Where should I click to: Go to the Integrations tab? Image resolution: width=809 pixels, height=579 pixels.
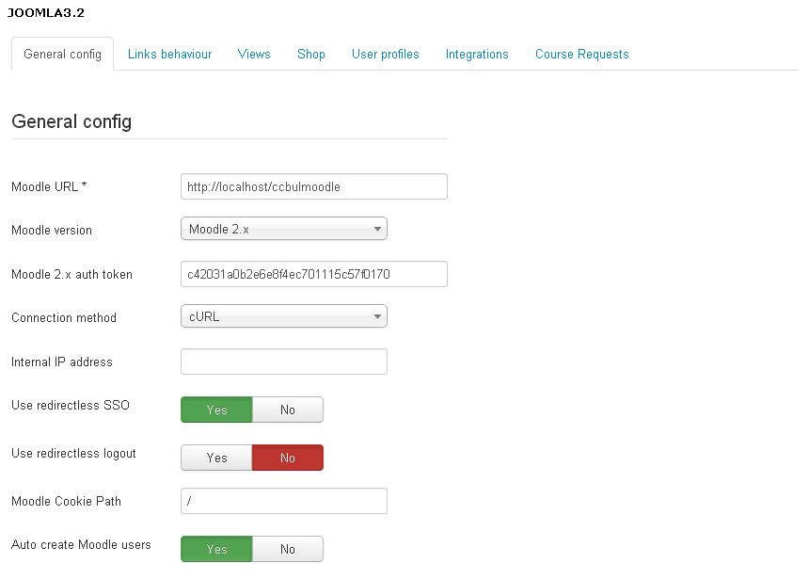tap(477, 55)
